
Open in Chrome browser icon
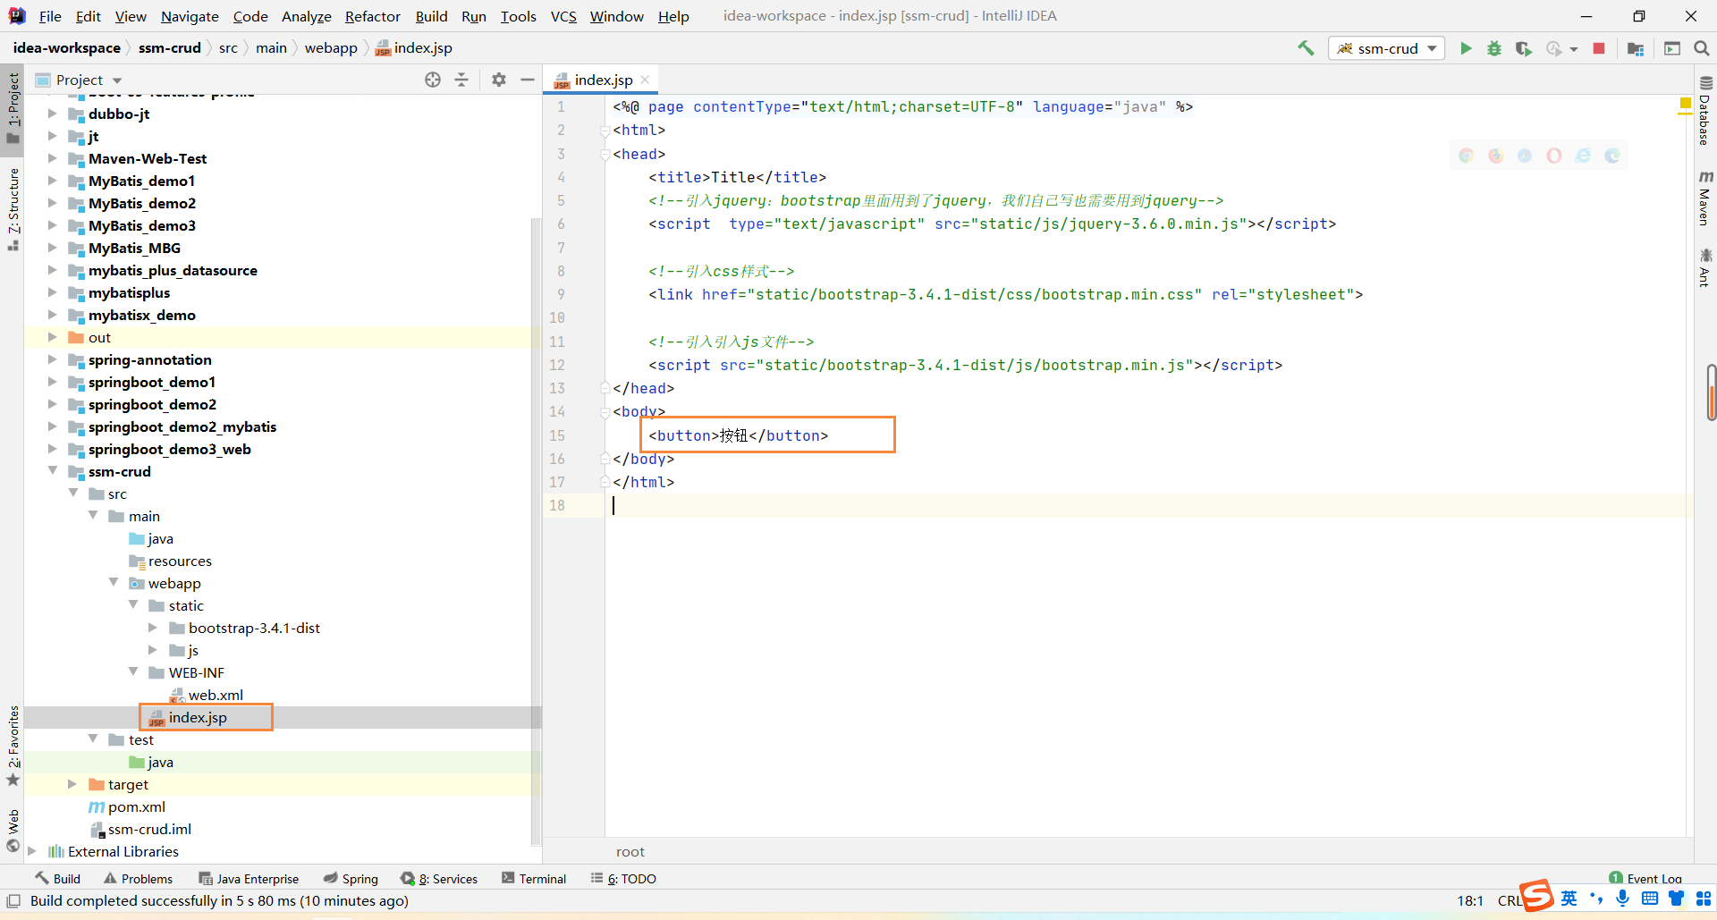click(x=1467, y=156)
